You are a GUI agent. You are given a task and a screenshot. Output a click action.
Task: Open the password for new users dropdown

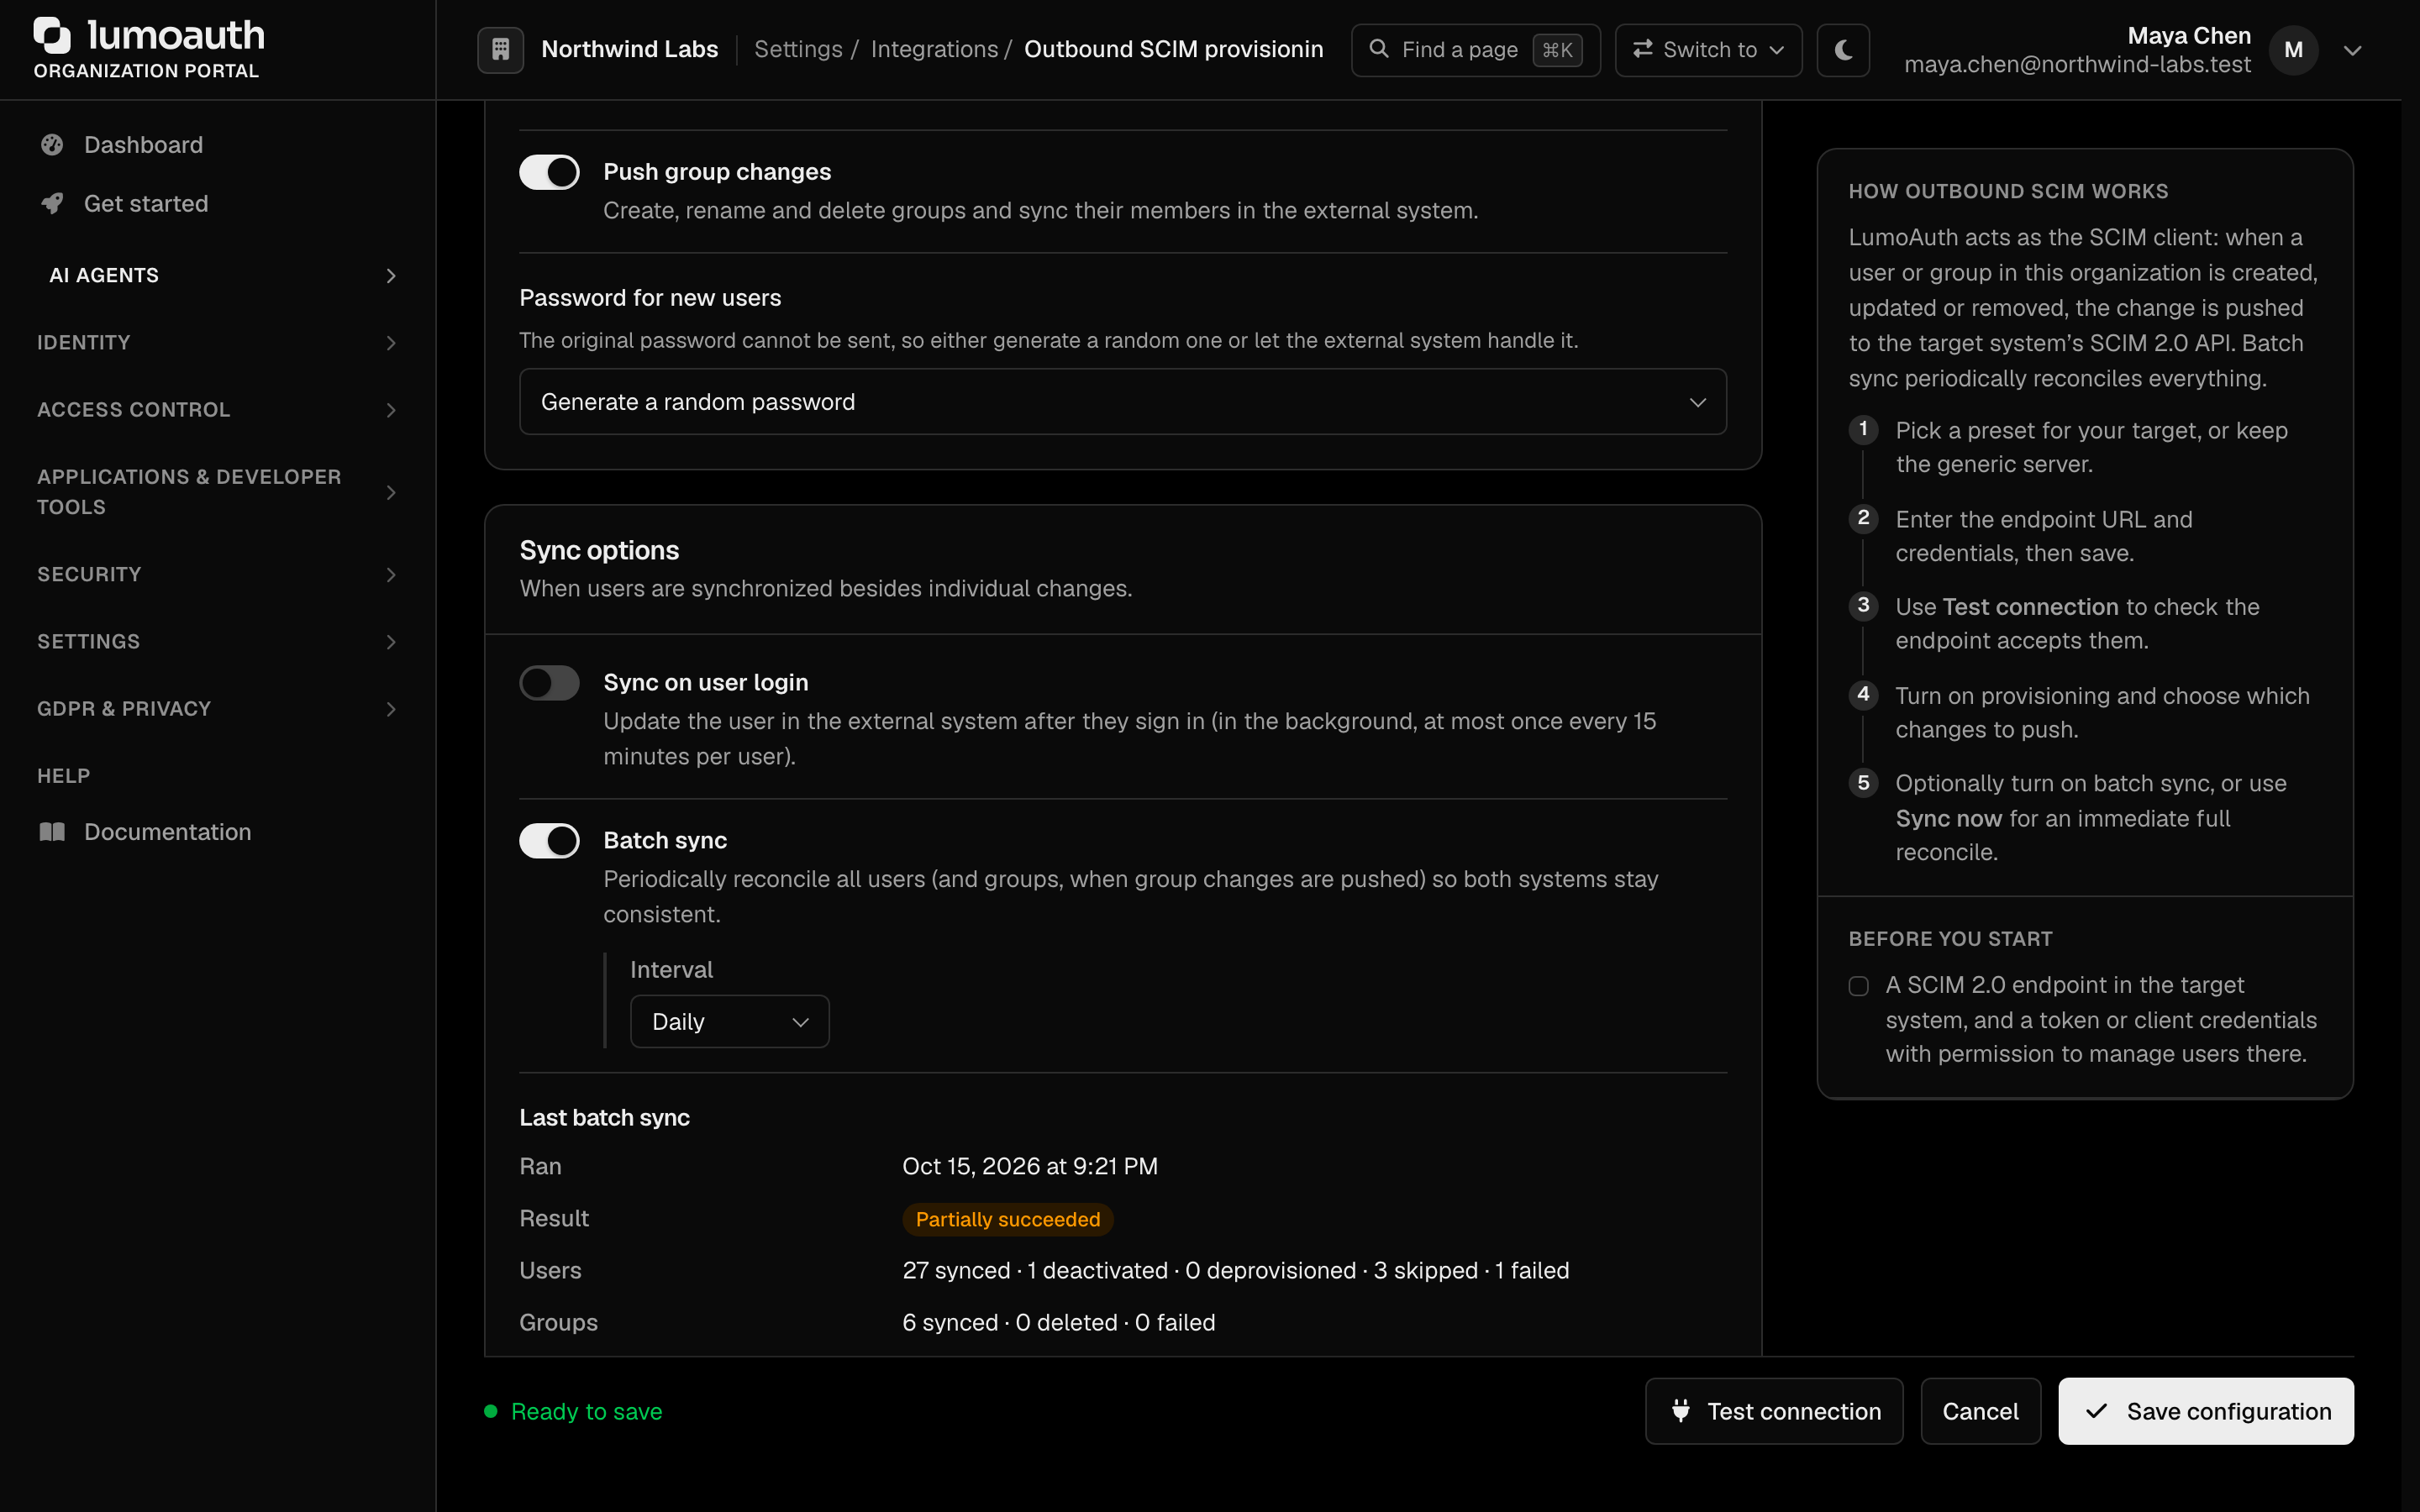(1123, 402)
